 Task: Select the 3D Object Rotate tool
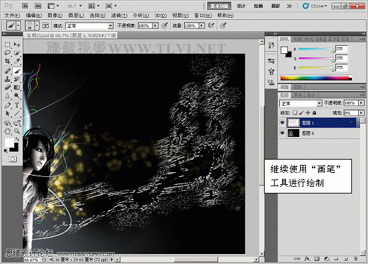tap(7, 123)
